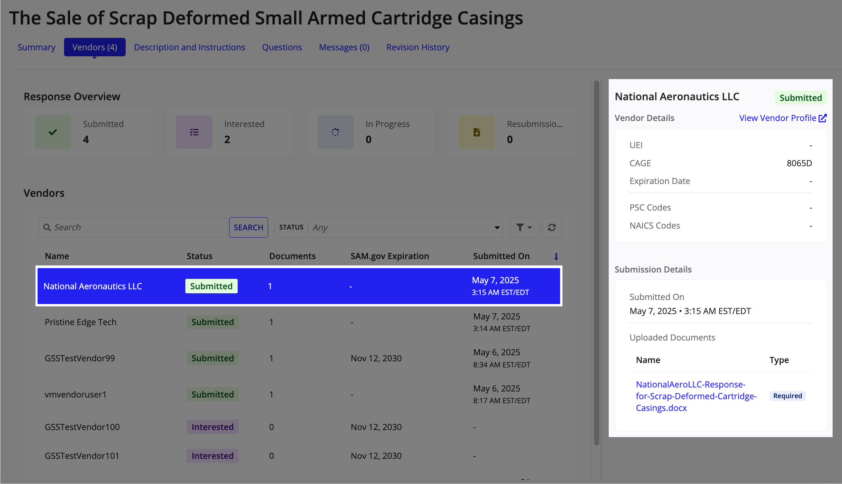842x484 pixels.
Task: Click the external link icon beside View Vendor Profile
Action: click(823, 118)
